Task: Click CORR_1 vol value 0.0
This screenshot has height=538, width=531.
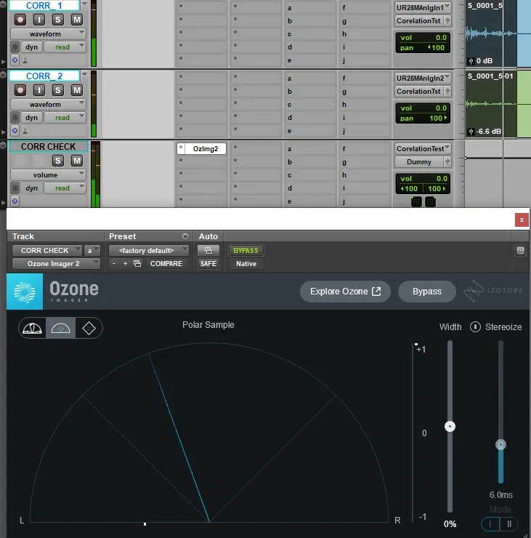Action: coord(441,37)
